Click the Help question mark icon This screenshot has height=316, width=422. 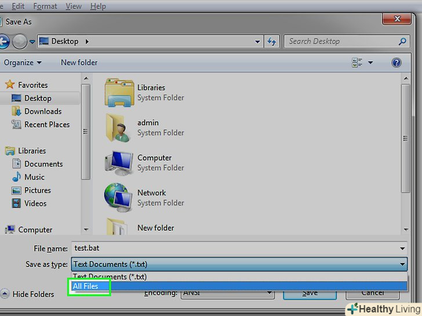coord(396,63)
